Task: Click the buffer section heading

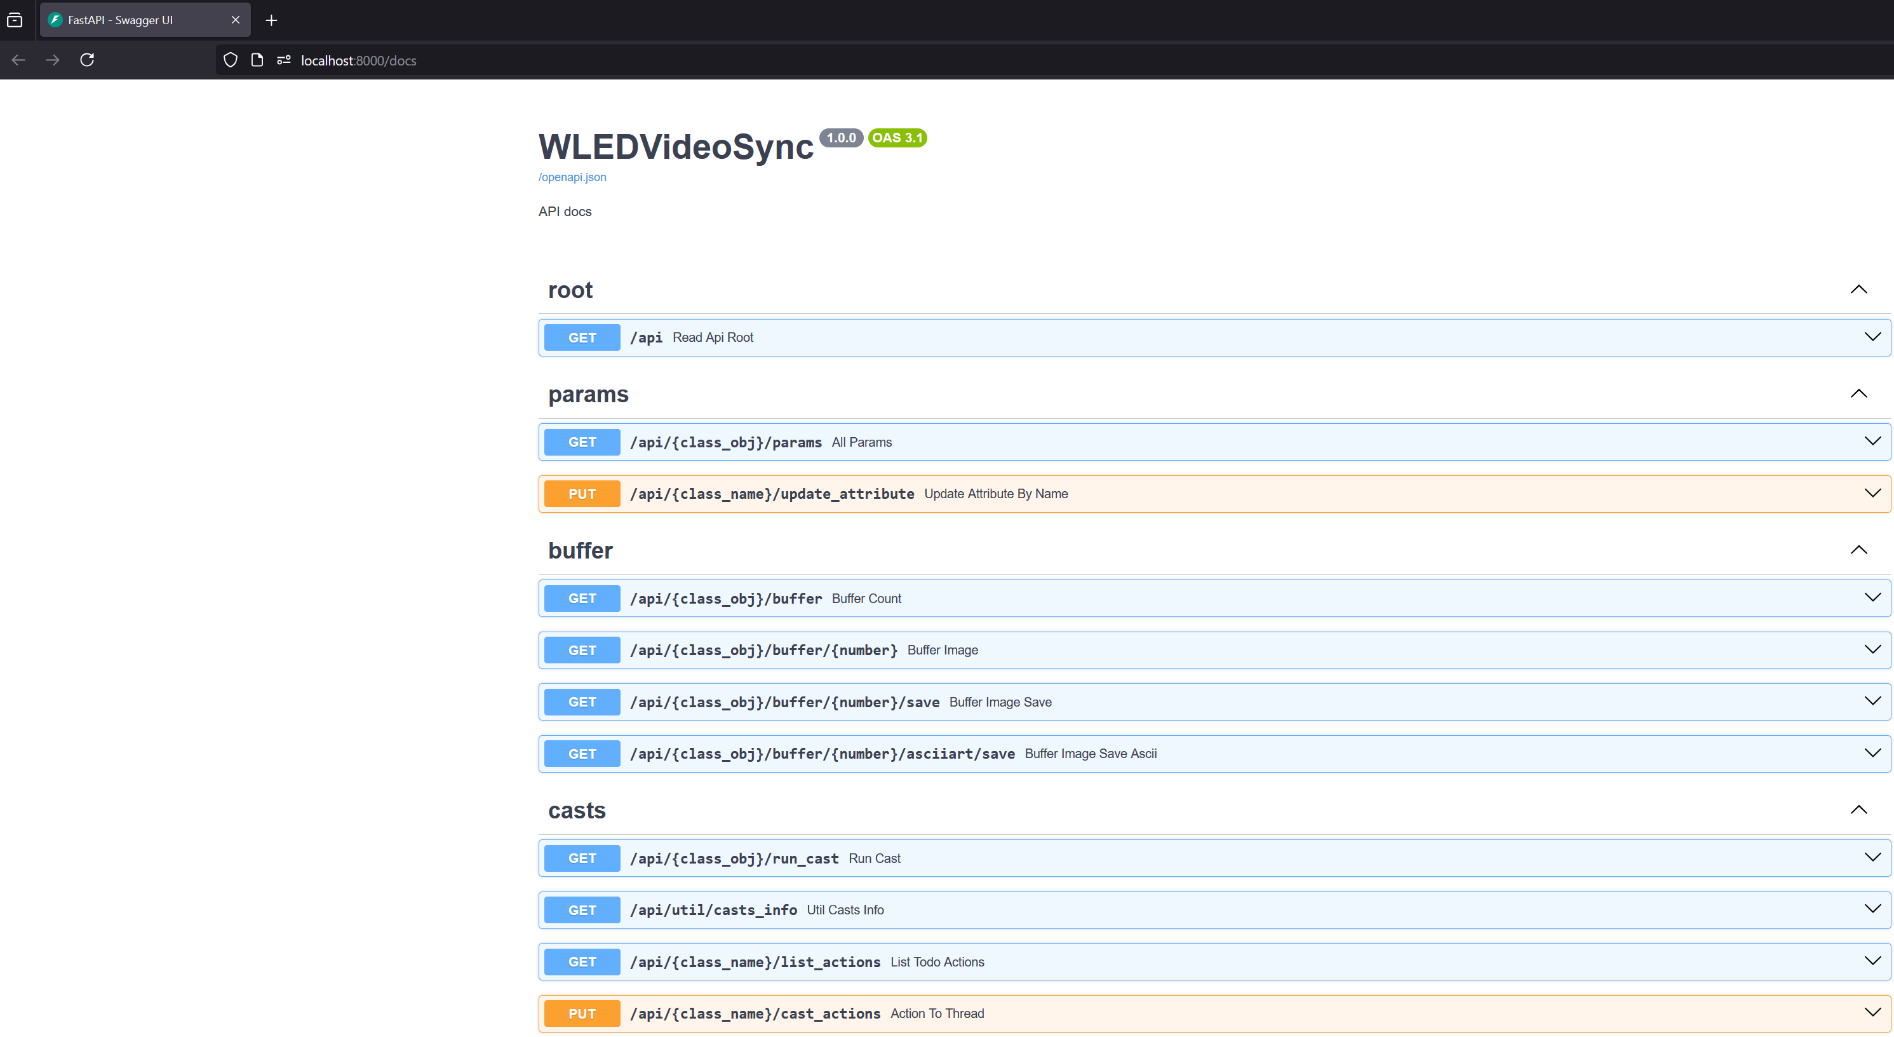Action: coord(580,550)
